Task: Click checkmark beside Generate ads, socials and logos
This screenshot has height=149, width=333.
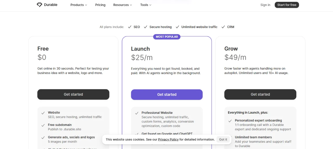Action: click(43, 138)
